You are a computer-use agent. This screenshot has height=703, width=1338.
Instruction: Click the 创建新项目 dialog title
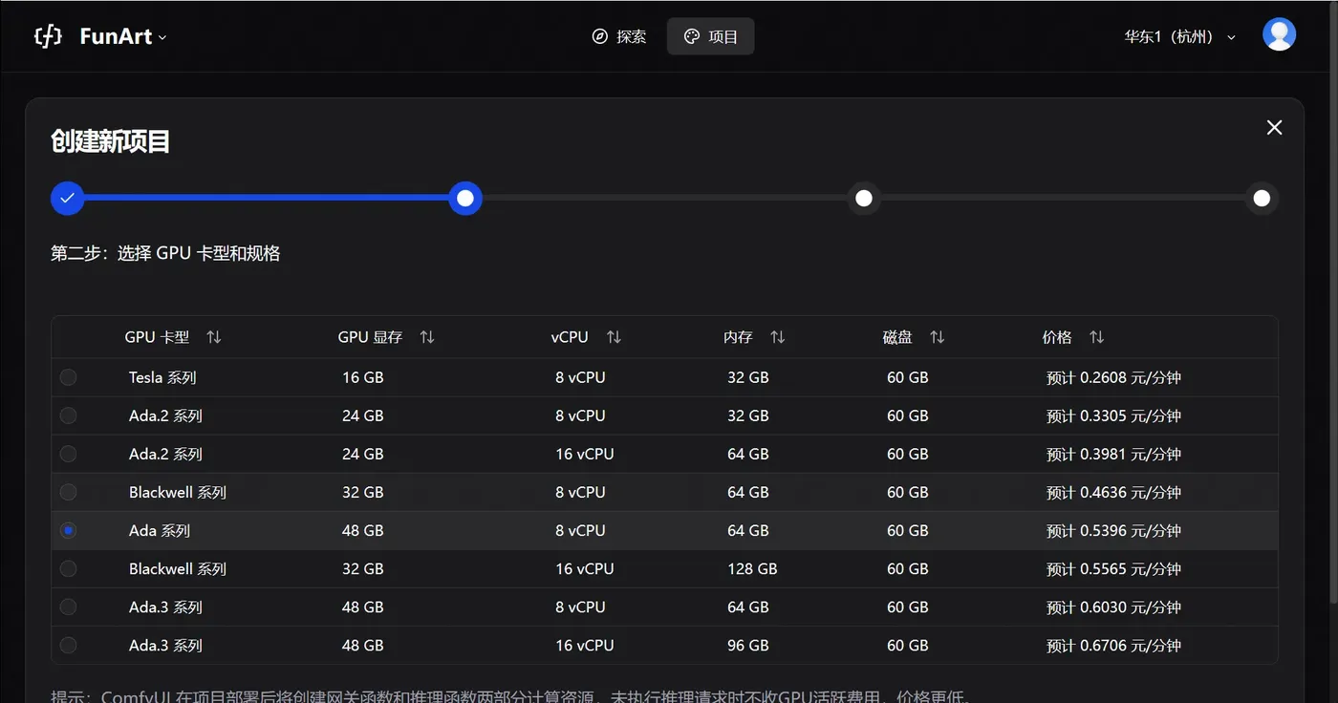click(x=111, y=142)
